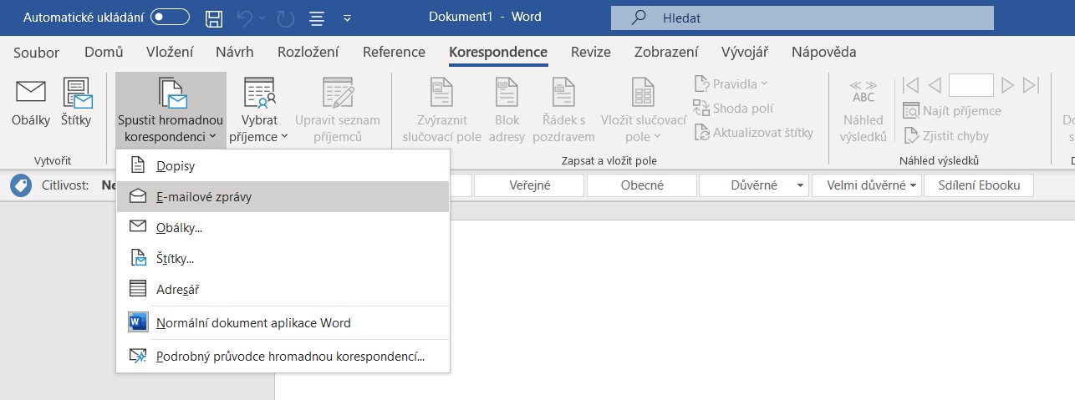Open Customize Quick Access Toolbar arrow
The width and height of the screenshot is (1075, 400).
348,18
